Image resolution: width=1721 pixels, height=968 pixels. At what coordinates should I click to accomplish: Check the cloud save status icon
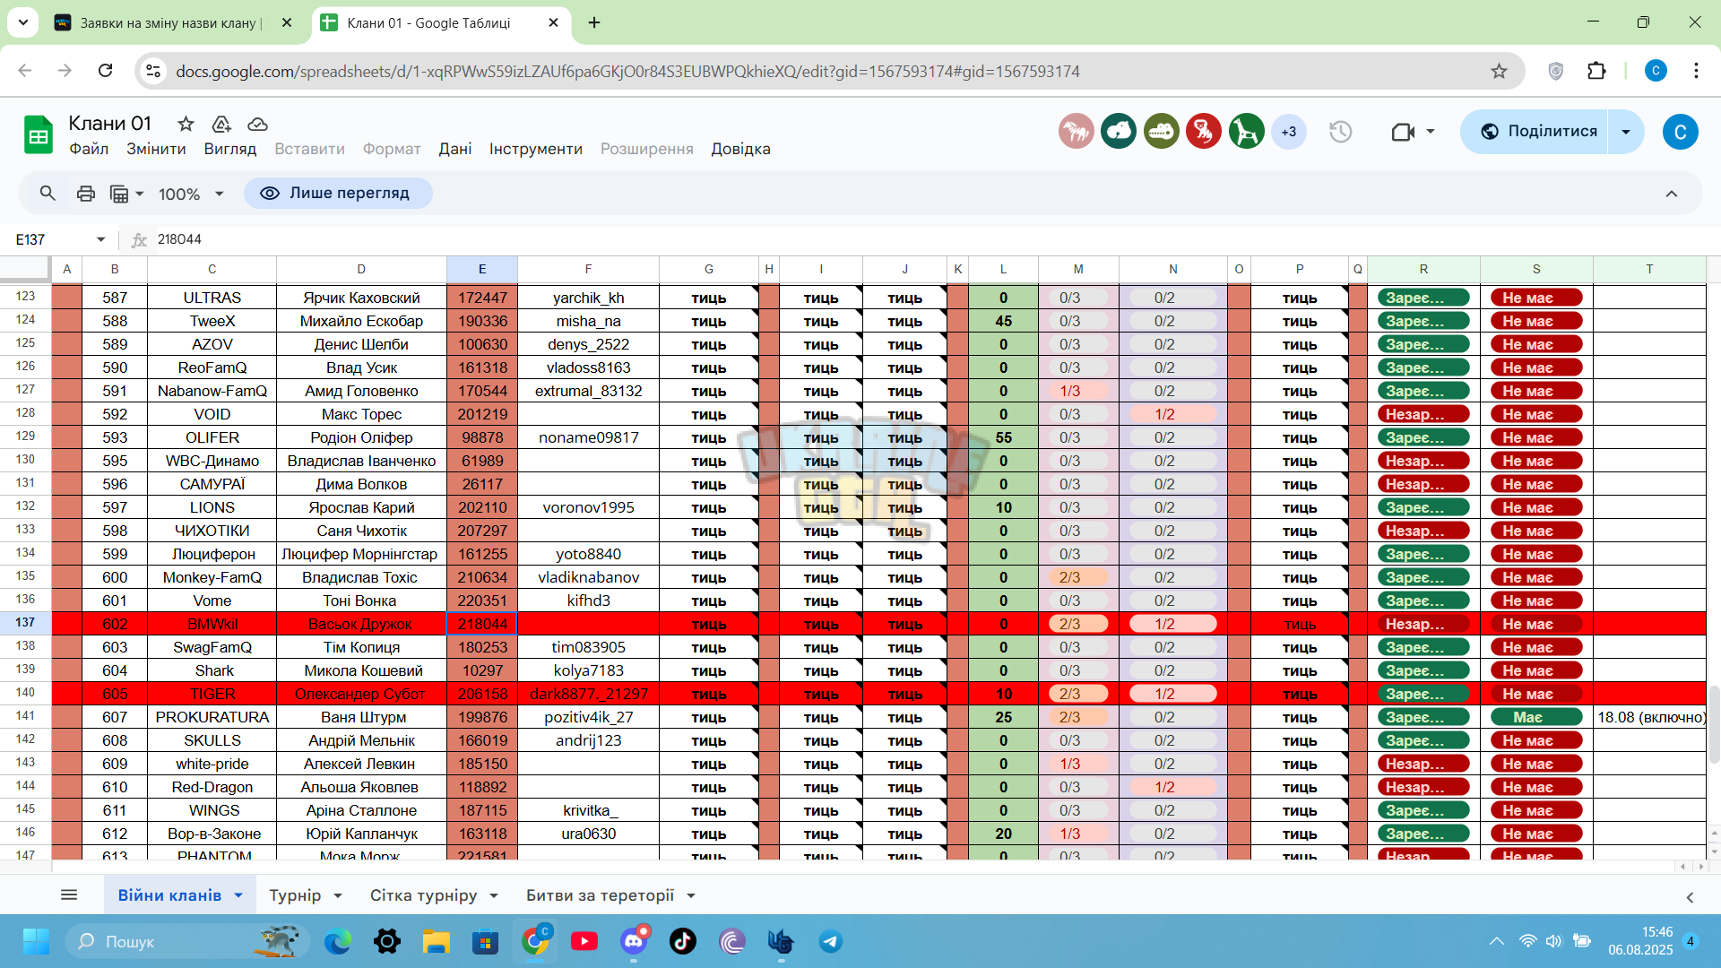257,124
